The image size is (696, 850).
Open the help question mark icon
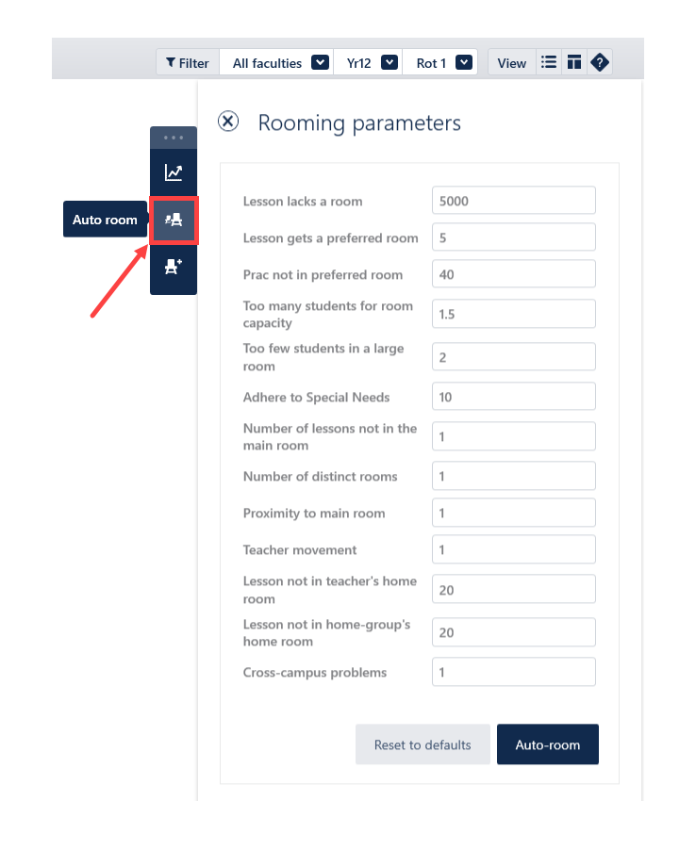600,63
